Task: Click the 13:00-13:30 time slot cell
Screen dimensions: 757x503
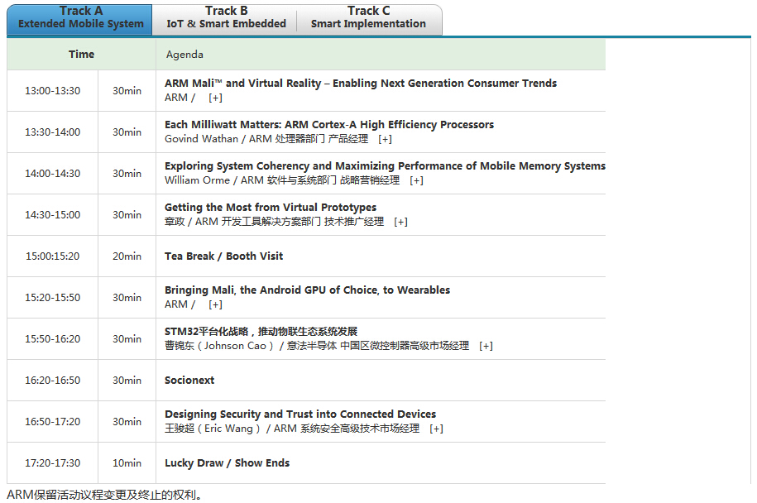Action: point(52,91)
